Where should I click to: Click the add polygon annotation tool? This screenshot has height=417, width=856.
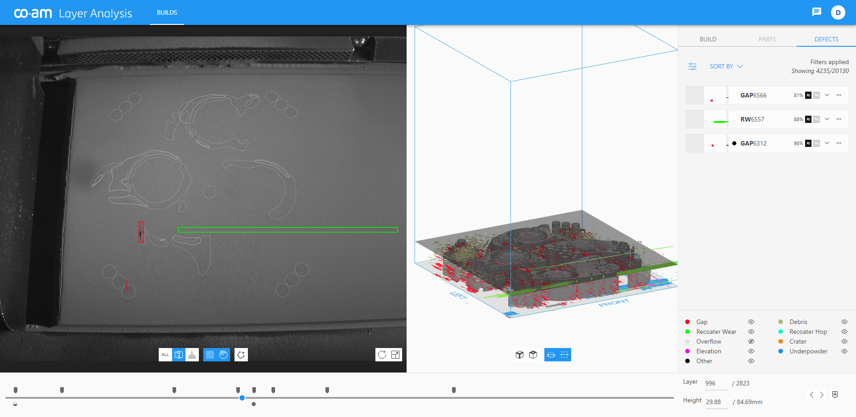point(241,355)
